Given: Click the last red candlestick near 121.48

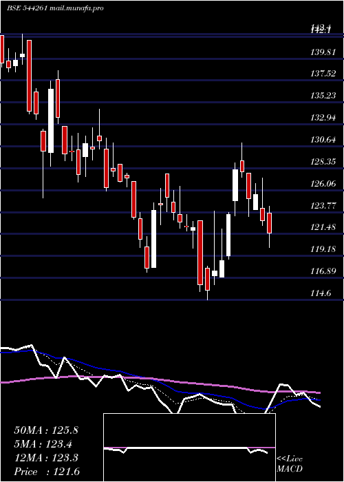Looking at the screenshot, I should point(270,223).
